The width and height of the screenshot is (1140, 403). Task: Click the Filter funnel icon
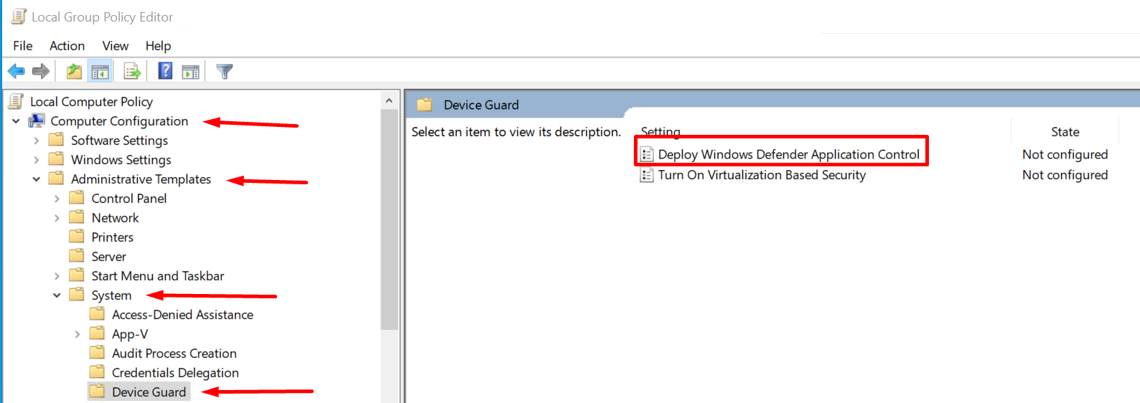225,71
